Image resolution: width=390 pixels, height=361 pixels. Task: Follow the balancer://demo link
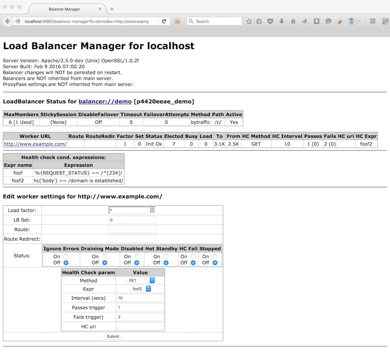point(104,102)
